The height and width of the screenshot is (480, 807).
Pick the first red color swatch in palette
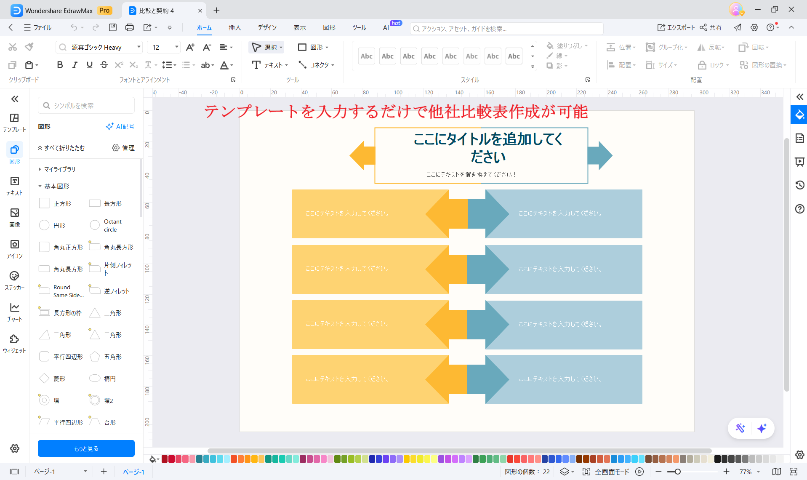click(165, 459)
